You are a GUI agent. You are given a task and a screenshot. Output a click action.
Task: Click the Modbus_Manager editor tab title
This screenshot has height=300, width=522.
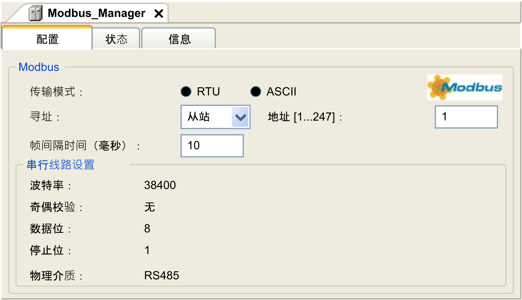96,13
